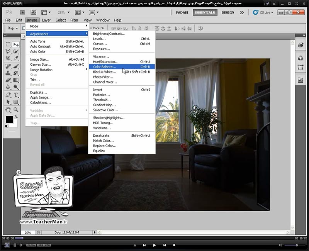Select the Quick Selection tool
Viewport: 309px width, 251px height.
[16, 51]
